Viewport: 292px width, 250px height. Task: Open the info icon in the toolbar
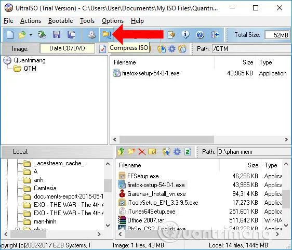(x=185, y=35)
